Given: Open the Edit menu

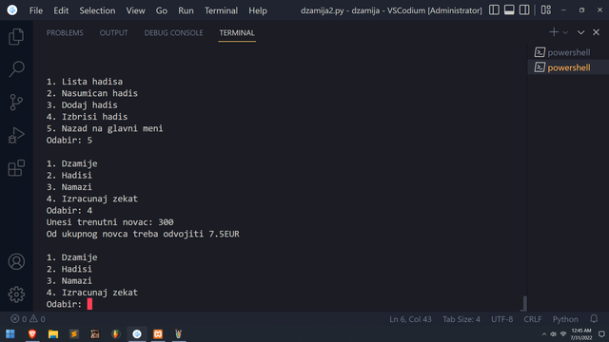Looking at the screenshot, I should pyautogui.click(x=61, y=10).
